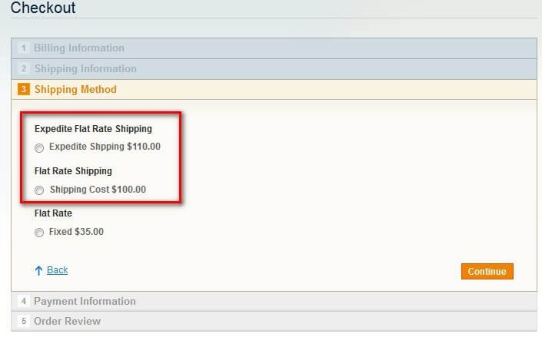Select the Expedite Shpping $110.00 radio button

39,148
